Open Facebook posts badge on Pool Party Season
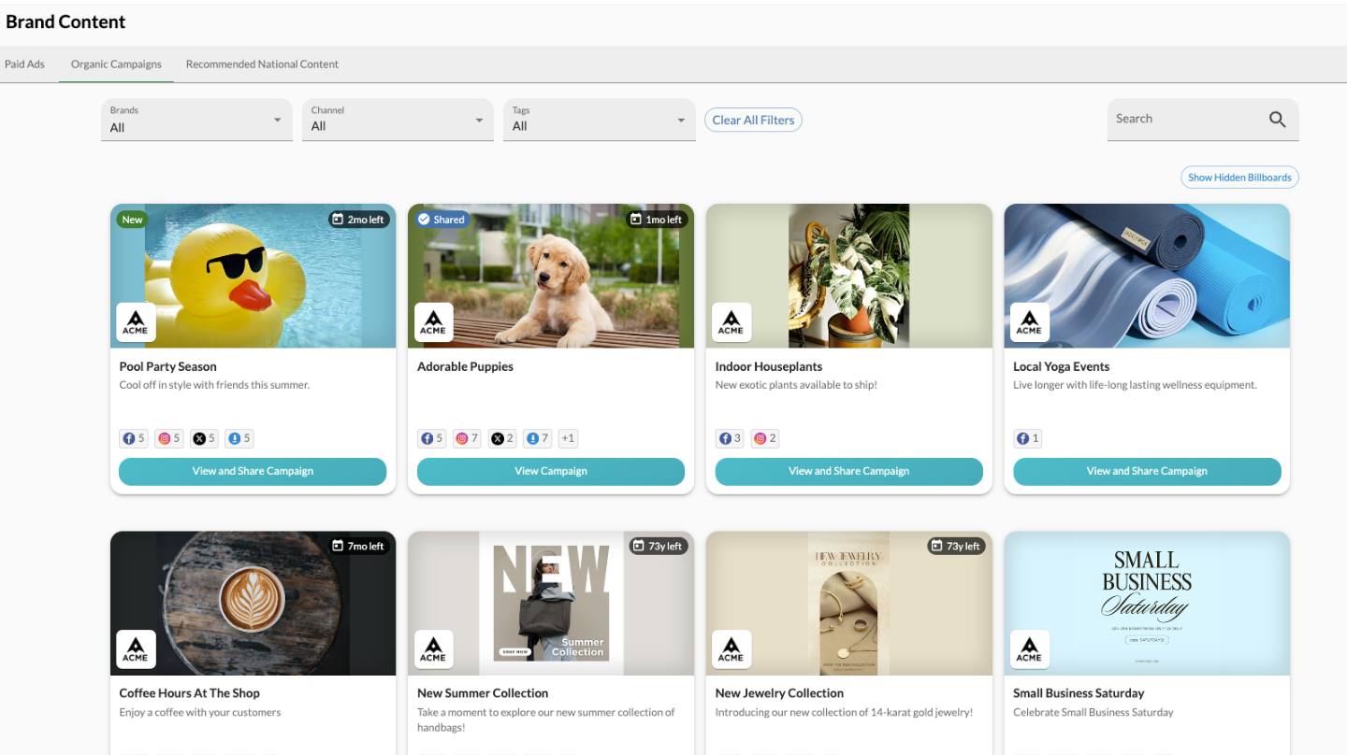 click(x=134, y=438)
